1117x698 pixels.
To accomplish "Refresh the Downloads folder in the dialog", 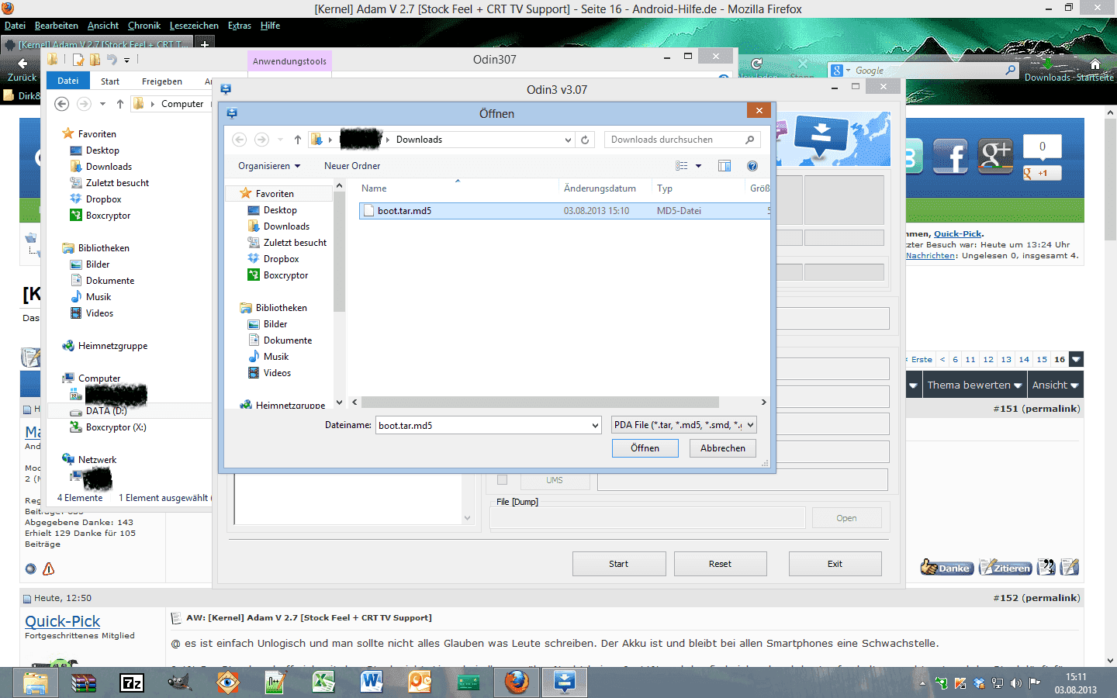I will tap(585, 140).
